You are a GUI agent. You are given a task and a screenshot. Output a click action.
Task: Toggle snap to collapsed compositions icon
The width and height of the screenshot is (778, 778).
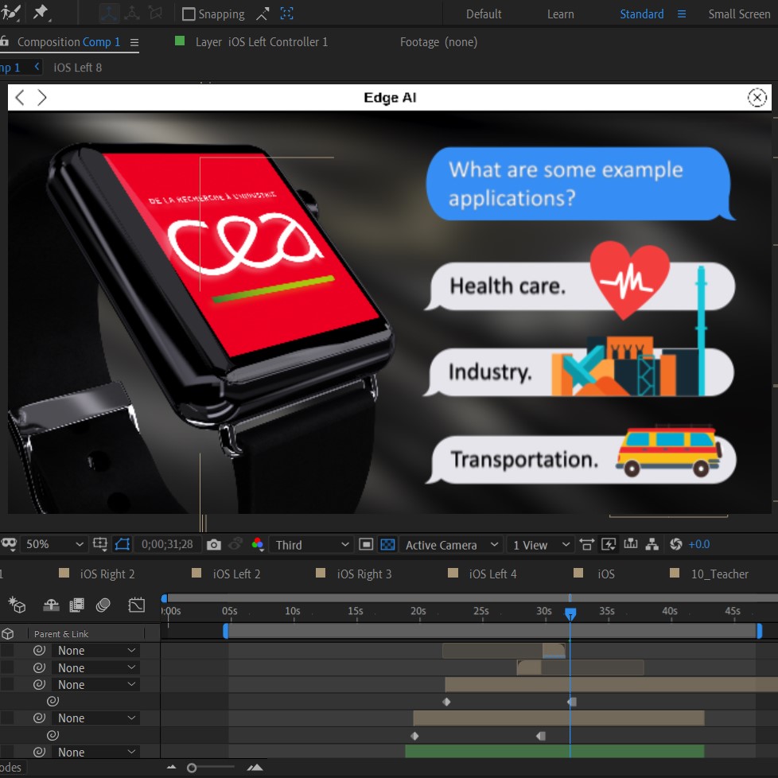click(x=287, y=14)
